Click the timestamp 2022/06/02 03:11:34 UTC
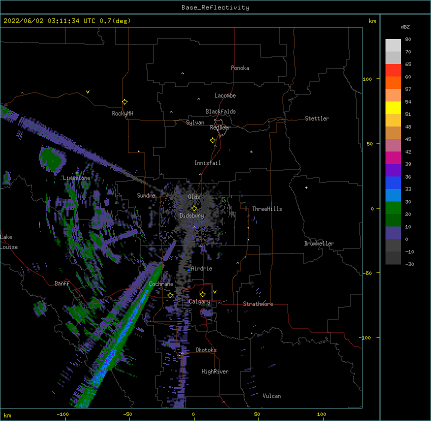 [49, 21]
